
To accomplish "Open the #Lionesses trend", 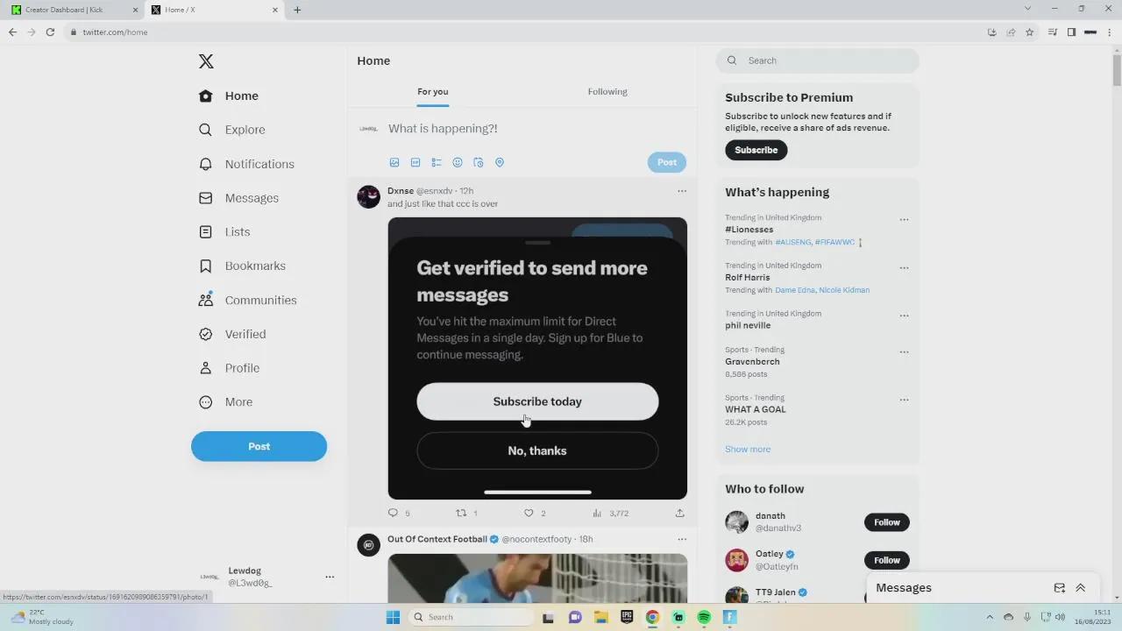I will click(749, 230).
